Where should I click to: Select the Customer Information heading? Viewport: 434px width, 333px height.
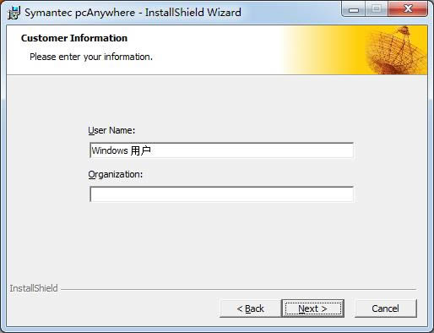pos(74,38)
